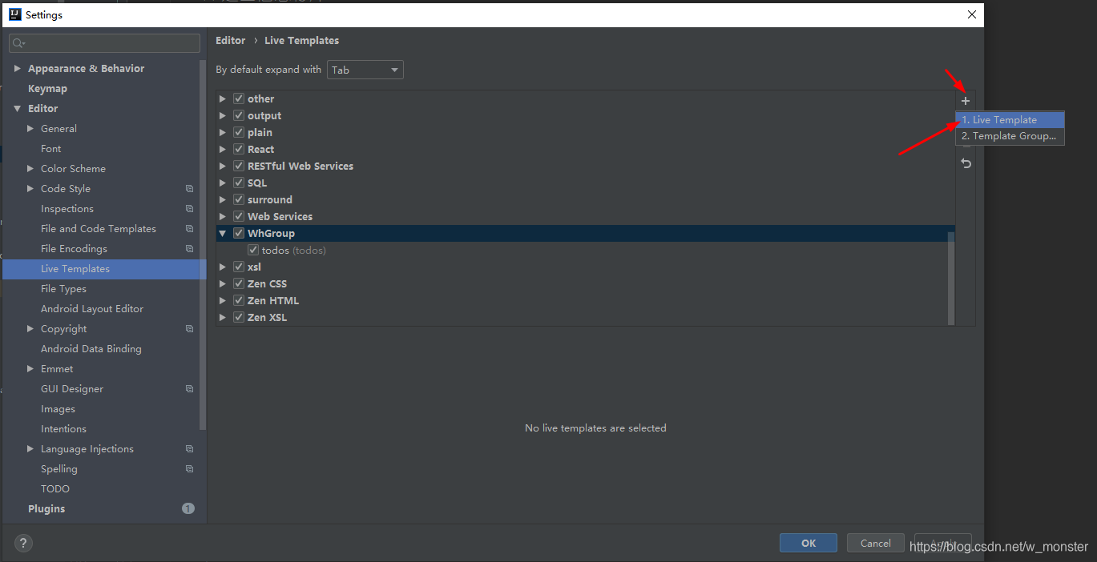Expand the General settings node arrow

pyautogui.click(x=30, y=128)
